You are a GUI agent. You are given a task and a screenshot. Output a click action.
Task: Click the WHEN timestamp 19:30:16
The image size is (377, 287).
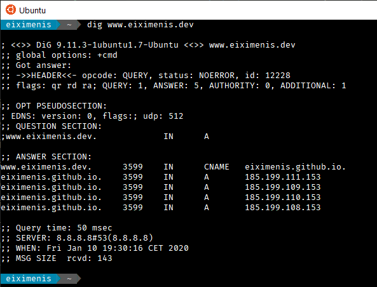tap(123, 248)
